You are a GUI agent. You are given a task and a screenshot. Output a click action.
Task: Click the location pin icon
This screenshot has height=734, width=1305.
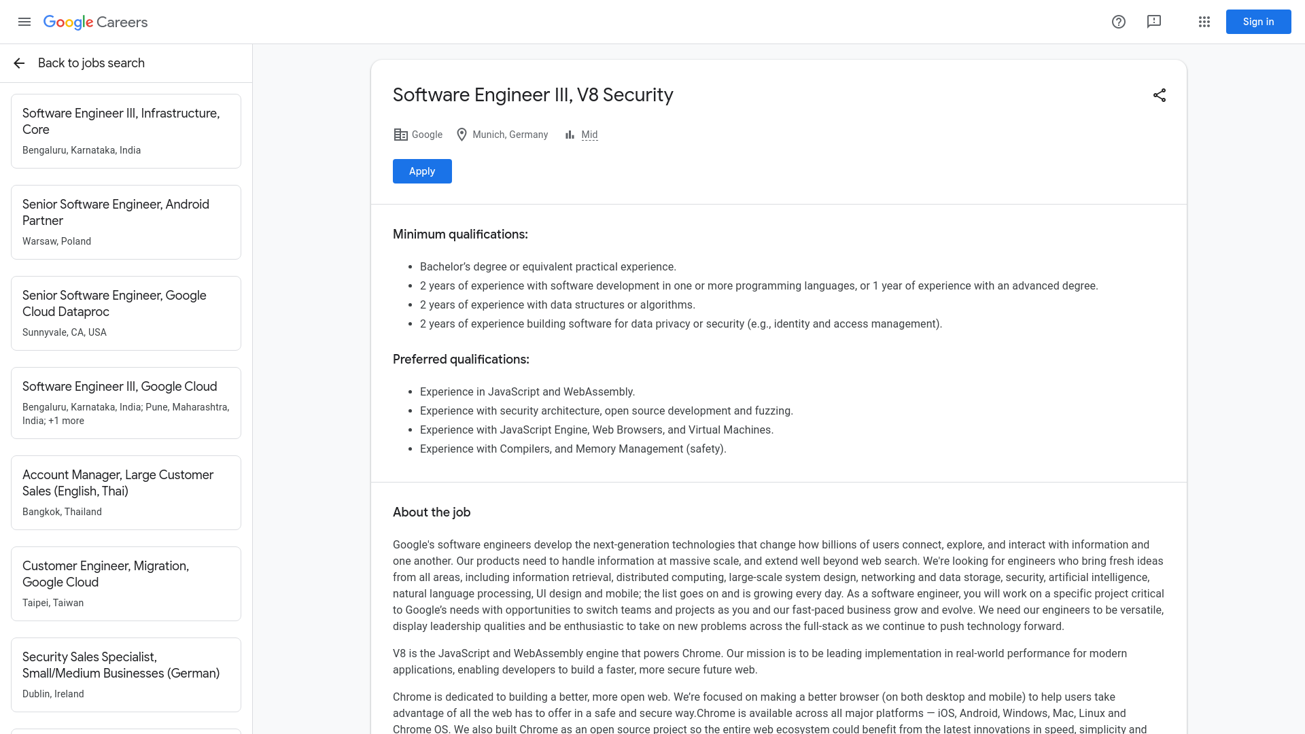point(462,135)
